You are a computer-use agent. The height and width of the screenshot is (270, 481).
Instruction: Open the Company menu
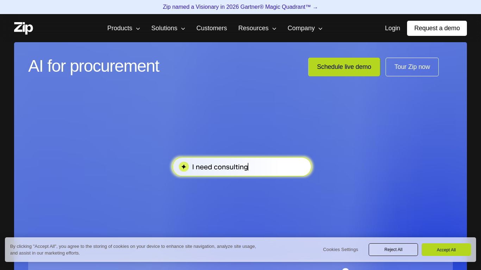(305, 28)
